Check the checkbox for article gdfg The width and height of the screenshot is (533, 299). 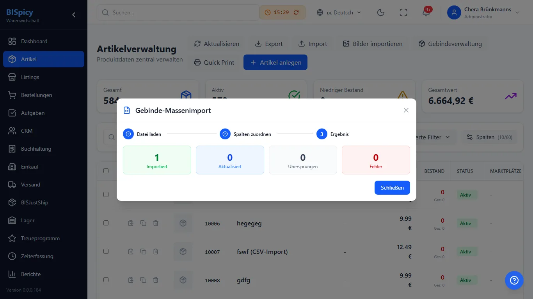(106, 280)
